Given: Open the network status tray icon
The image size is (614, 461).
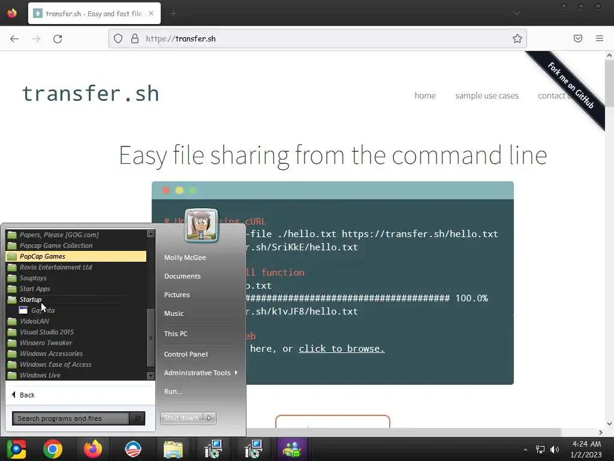Looking at the screenshot, I should tap(540, 449).
